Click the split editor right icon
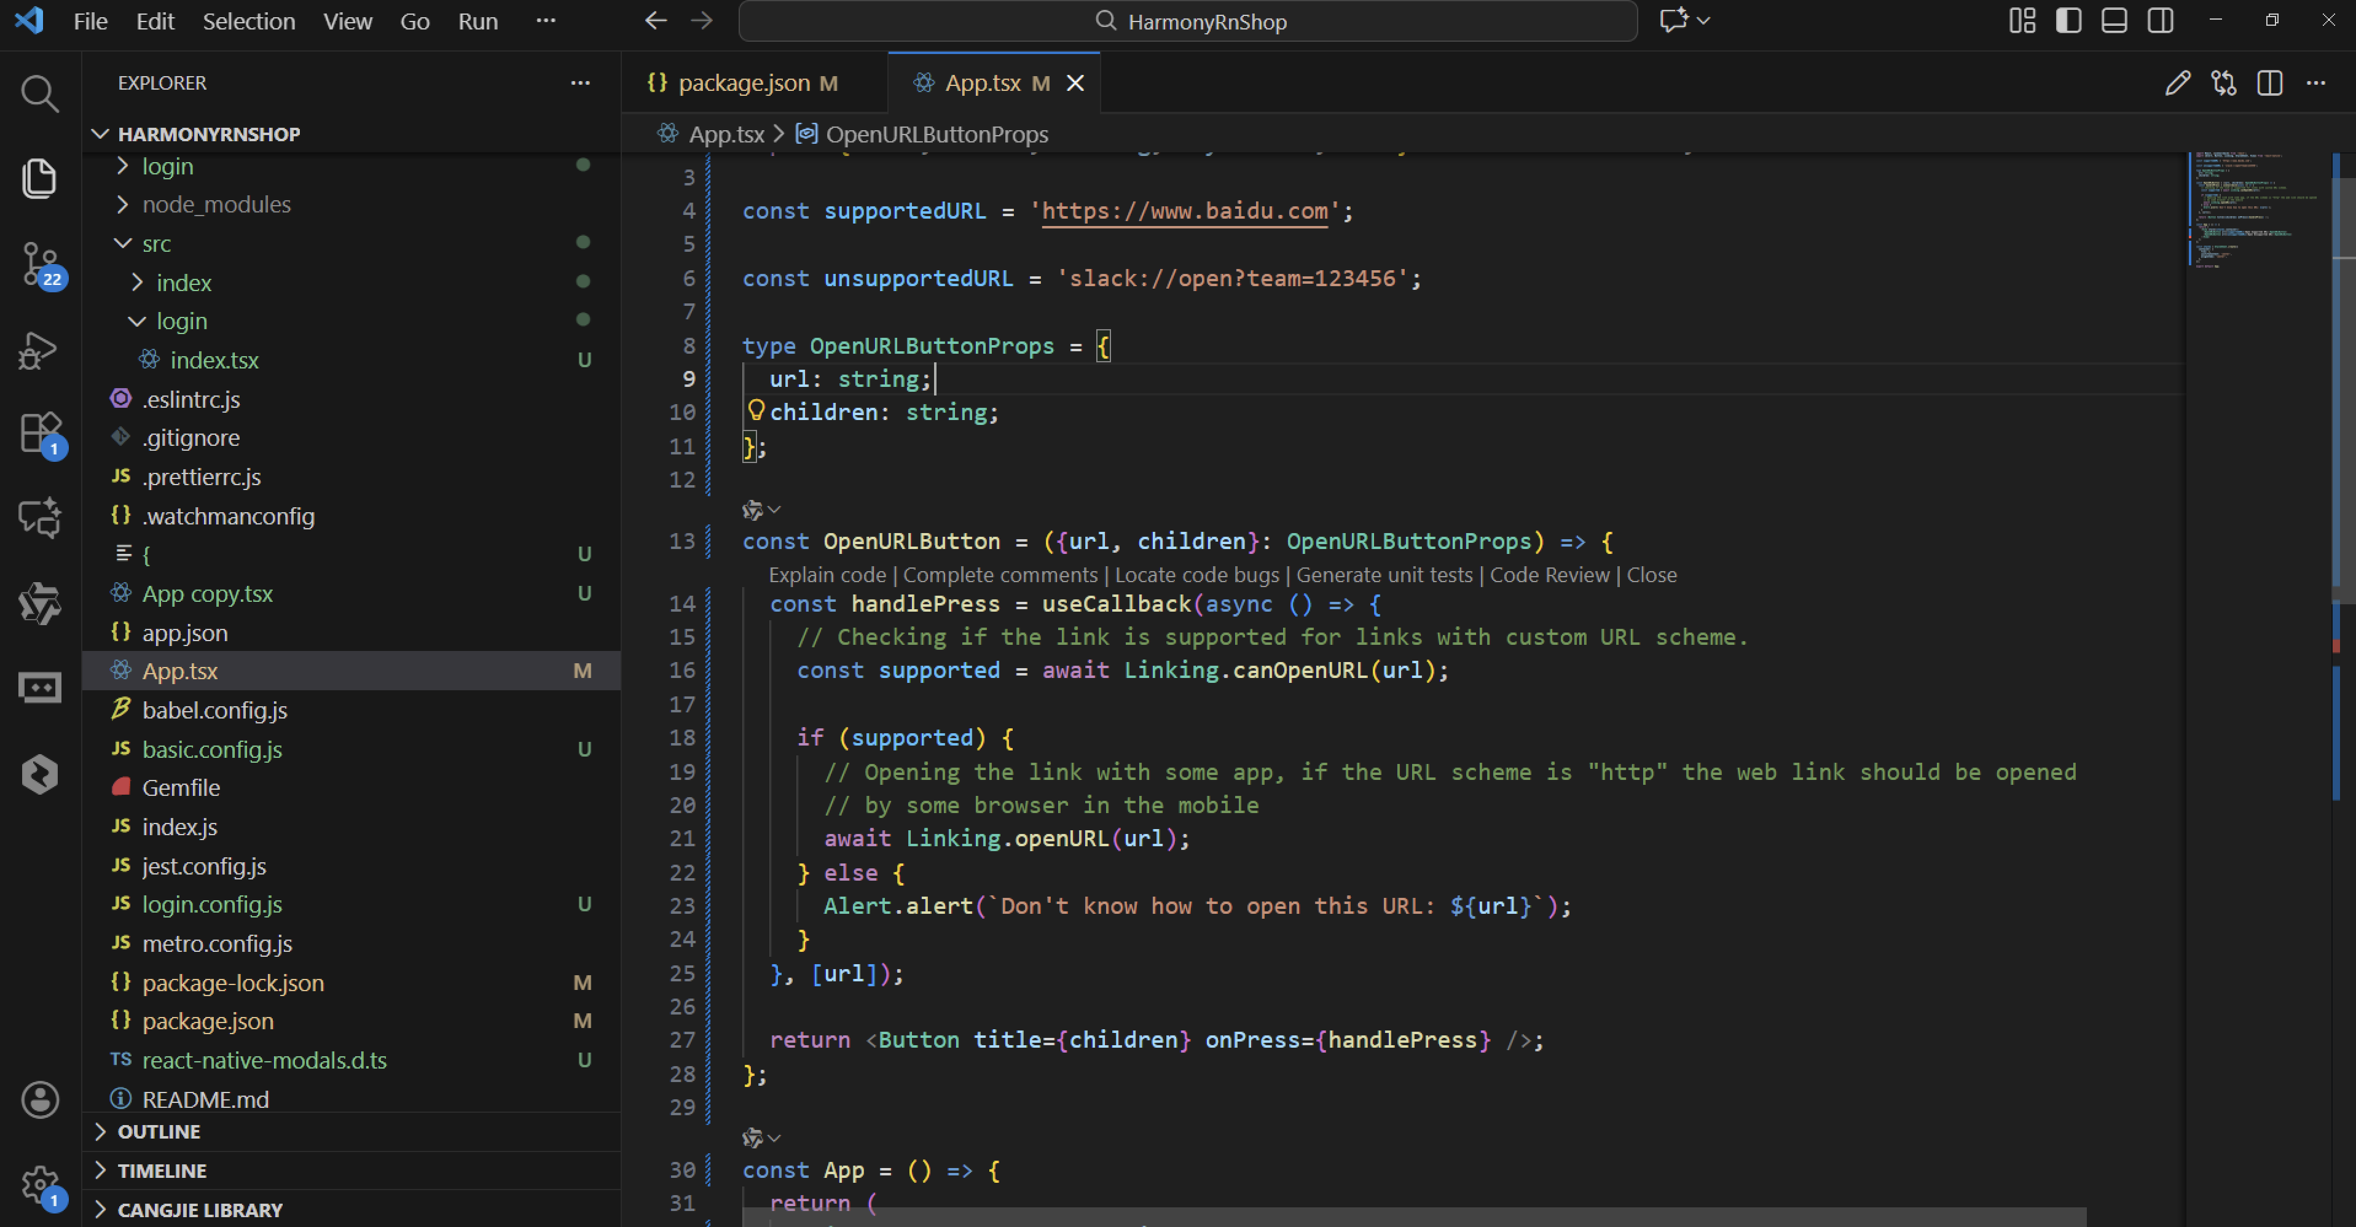The image size is (2356, 1227). coord(2269,83)
